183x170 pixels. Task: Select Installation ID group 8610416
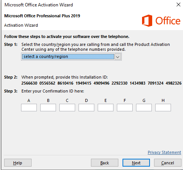coord(65,83)
